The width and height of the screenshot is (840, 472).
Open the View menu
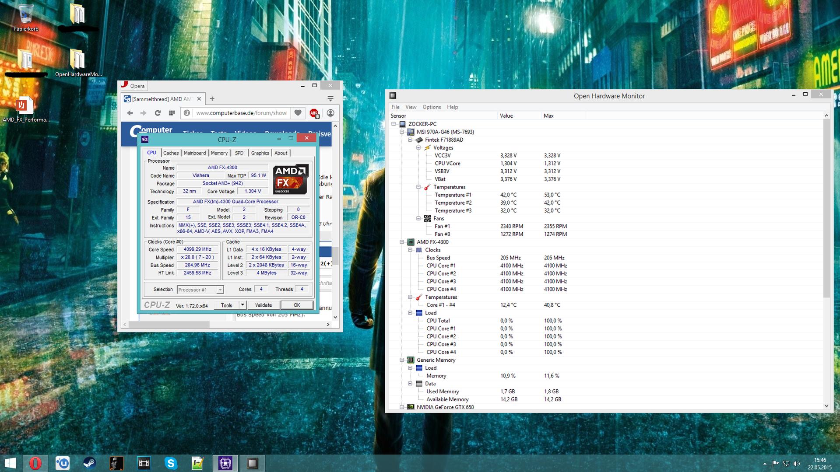click(x=411, y=107)
